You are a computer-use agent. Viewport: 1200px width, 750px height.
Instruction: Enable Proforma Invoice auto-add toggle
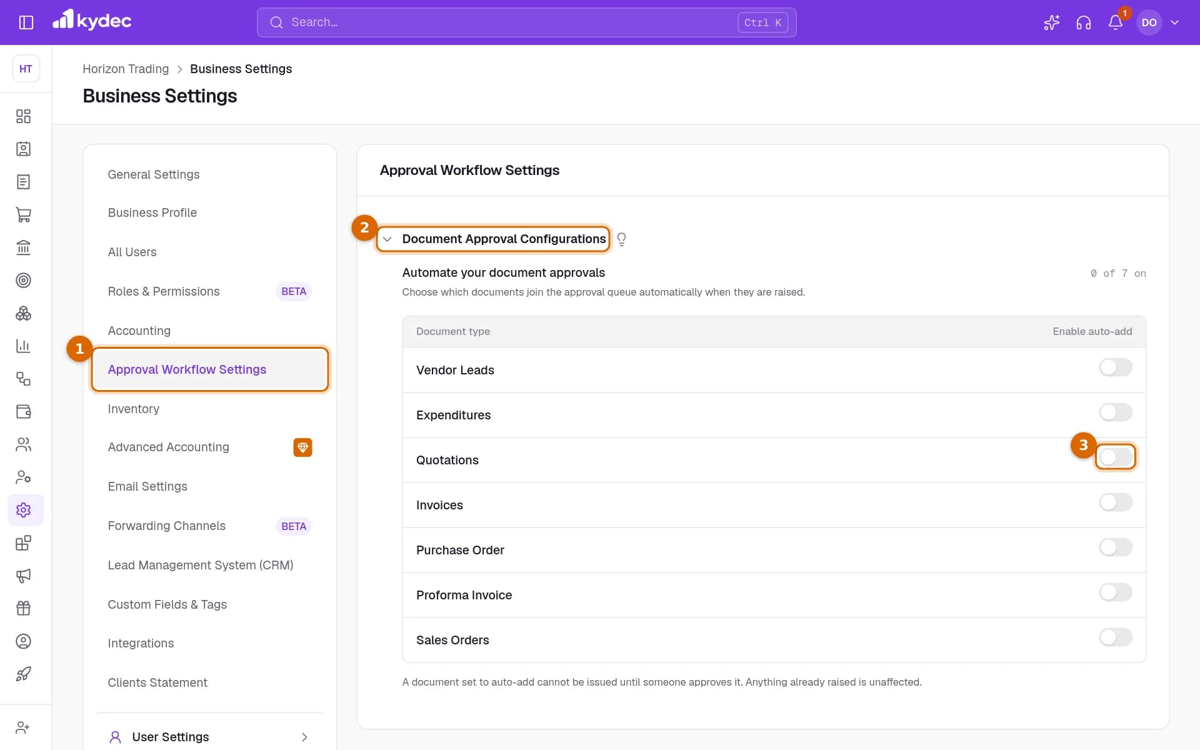[1116, 592]
